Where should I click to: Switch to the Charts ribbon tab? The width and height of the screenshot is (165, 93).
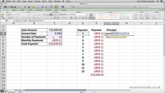30,10
